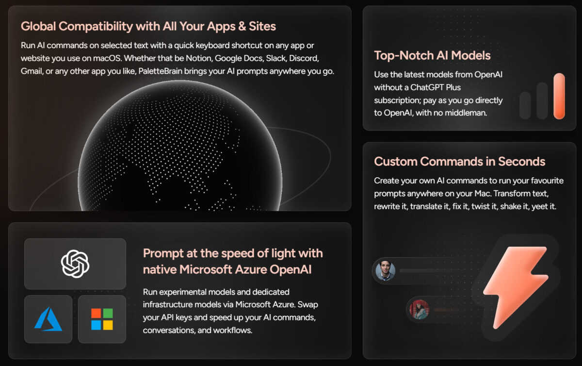The width and height of the screenshot is (582, 366).
Task: Click the paragraph ending with yeet it
Action: point(468,193)
